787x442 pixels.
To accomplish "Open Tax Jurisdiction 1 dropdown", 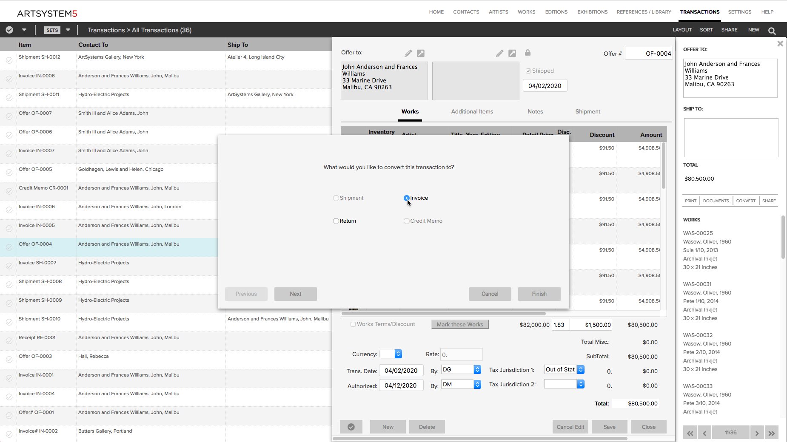I will click(x=564, y=369).
